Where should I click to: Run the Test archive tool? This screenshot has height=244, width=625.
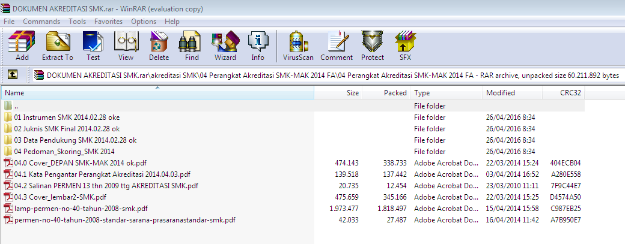pos(93,46)
